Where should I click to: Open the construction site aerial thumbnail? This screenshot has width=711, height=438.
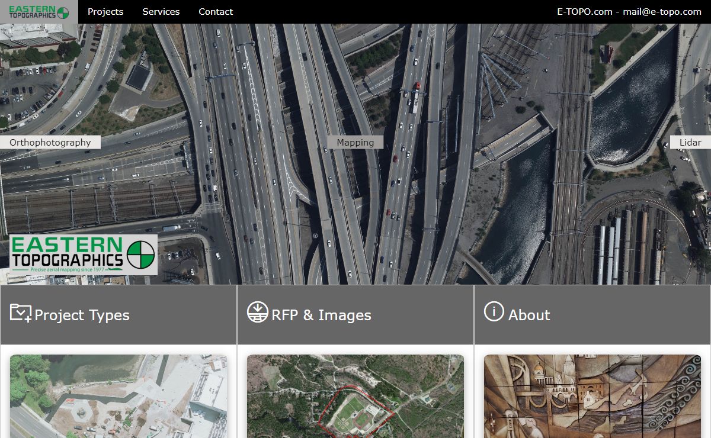click(x=118, y=396)
